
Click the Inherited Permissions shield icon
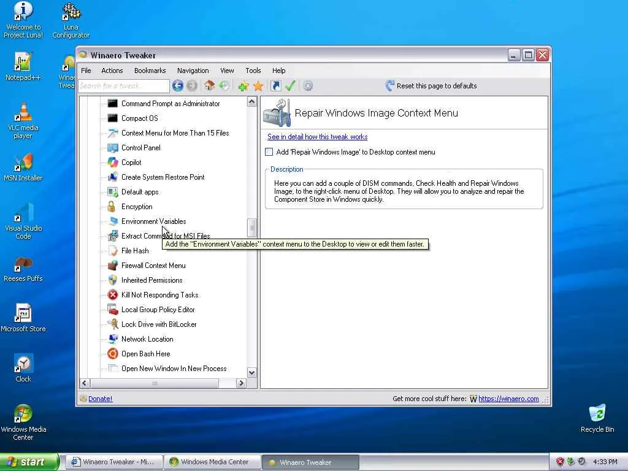point(113,280)
